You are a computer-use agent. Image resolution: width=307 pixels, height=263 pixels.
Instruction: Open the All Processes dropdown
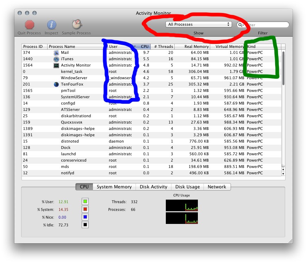pos(199,25)
